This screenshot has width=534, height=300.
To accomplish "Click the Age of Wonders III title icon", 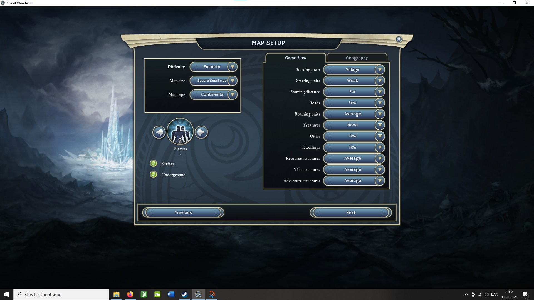I will click(3, 3).
